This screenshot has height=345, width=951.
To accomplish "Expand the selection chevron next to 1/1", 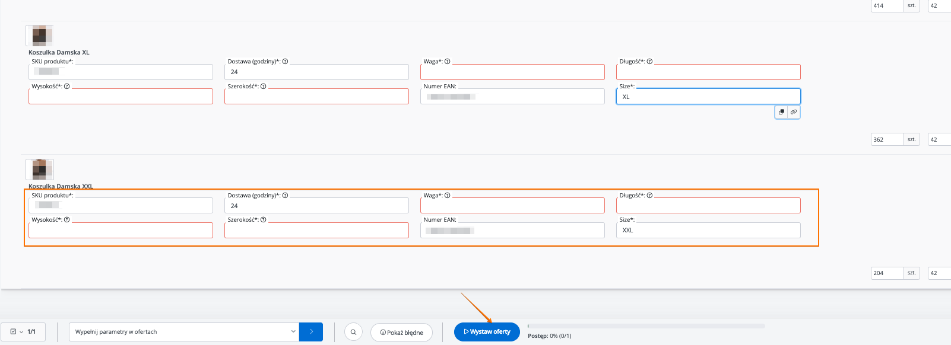I will (21, 332).
